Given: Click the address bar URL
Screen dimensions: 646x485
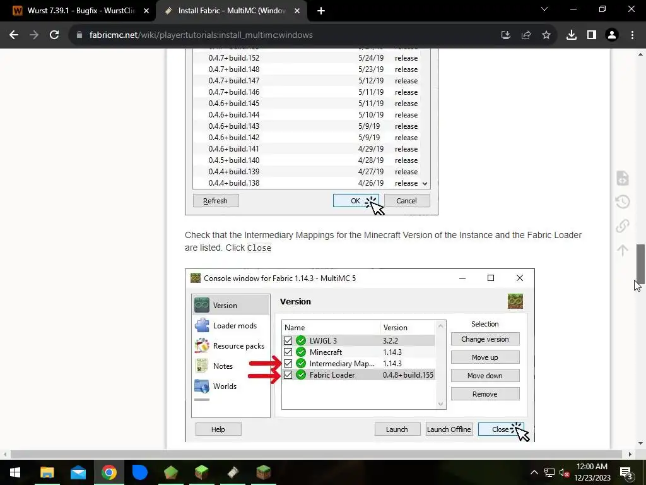Looking at the screenshot, I should pyautogui.click(x=201, y=35).
